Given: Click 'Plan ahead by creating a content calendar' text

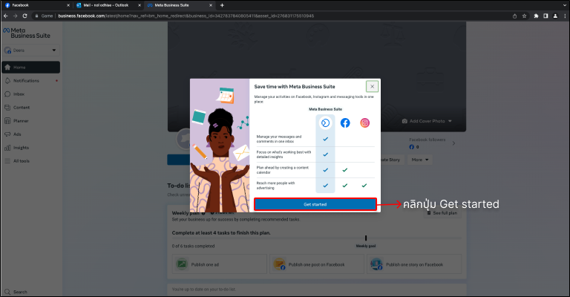Looking at the screenshot, I should coord(283,170).
